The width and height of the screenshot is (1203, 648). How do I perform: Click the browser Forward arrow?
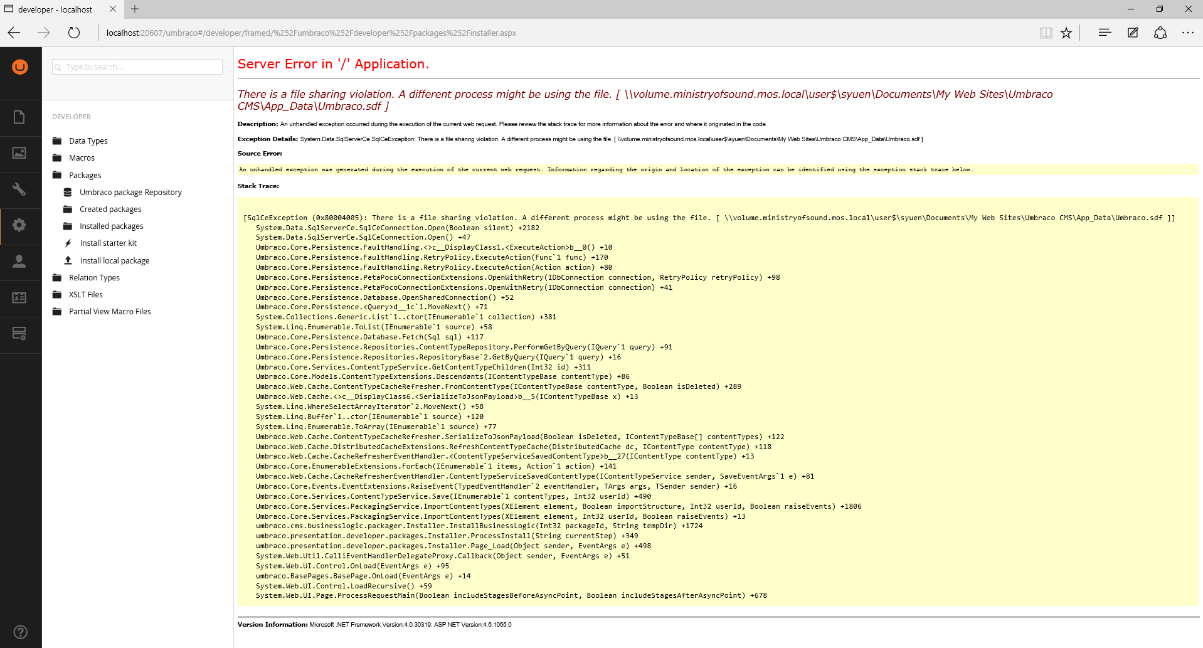(x=44, y=33)
